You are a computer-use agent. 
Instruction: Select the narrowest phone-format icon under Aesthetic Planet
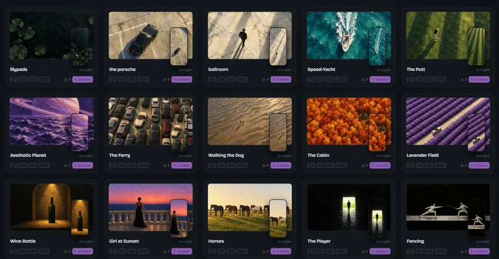(11, 165)
